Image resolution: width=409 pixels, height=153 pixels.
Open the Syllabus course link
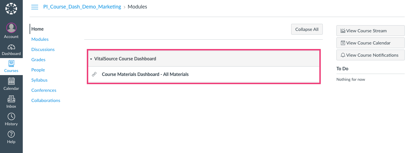point(39,80)
